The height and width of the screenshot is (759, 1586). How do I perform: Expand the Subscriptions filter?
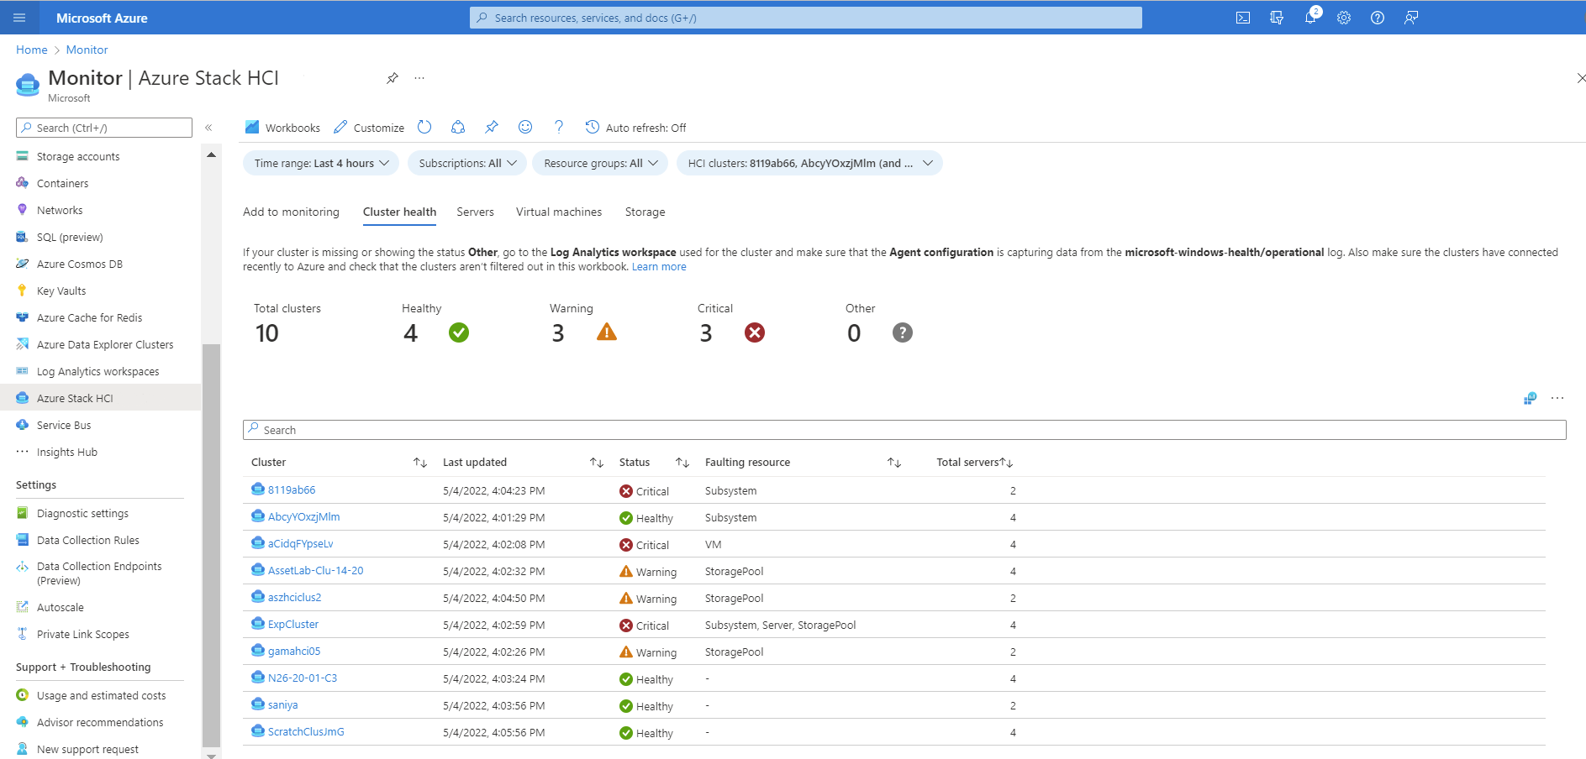466,163
